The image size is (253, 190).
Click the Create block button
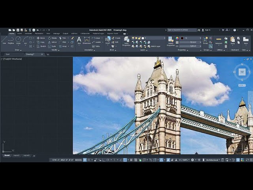point(116,38)
